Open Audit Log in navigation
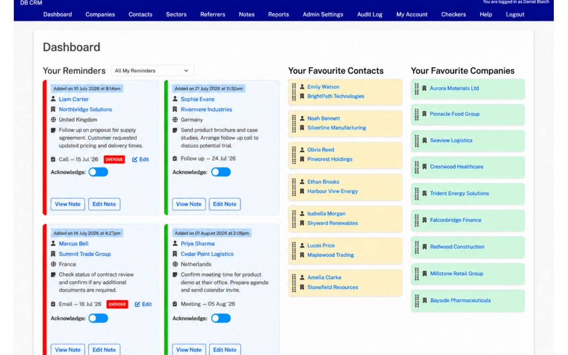Viewport: 568px width, 355px height. click(370, 14)
